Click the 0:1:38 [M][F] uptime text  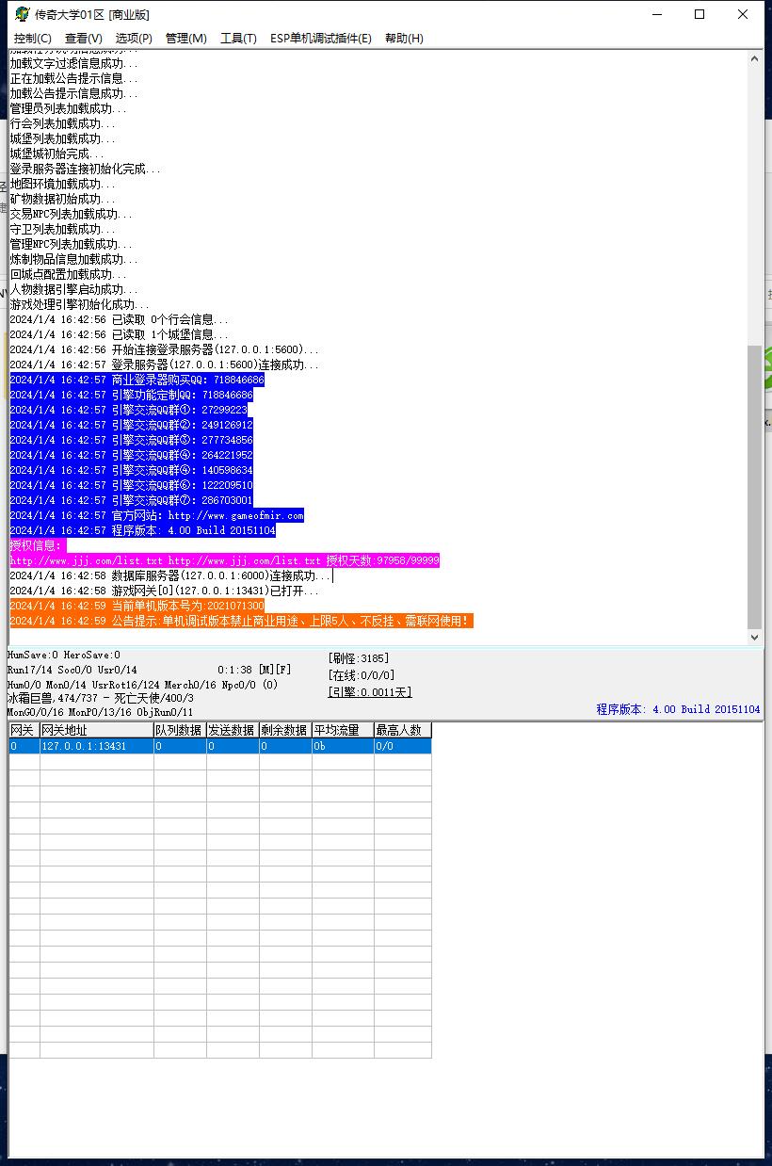(x=254, y=670)
